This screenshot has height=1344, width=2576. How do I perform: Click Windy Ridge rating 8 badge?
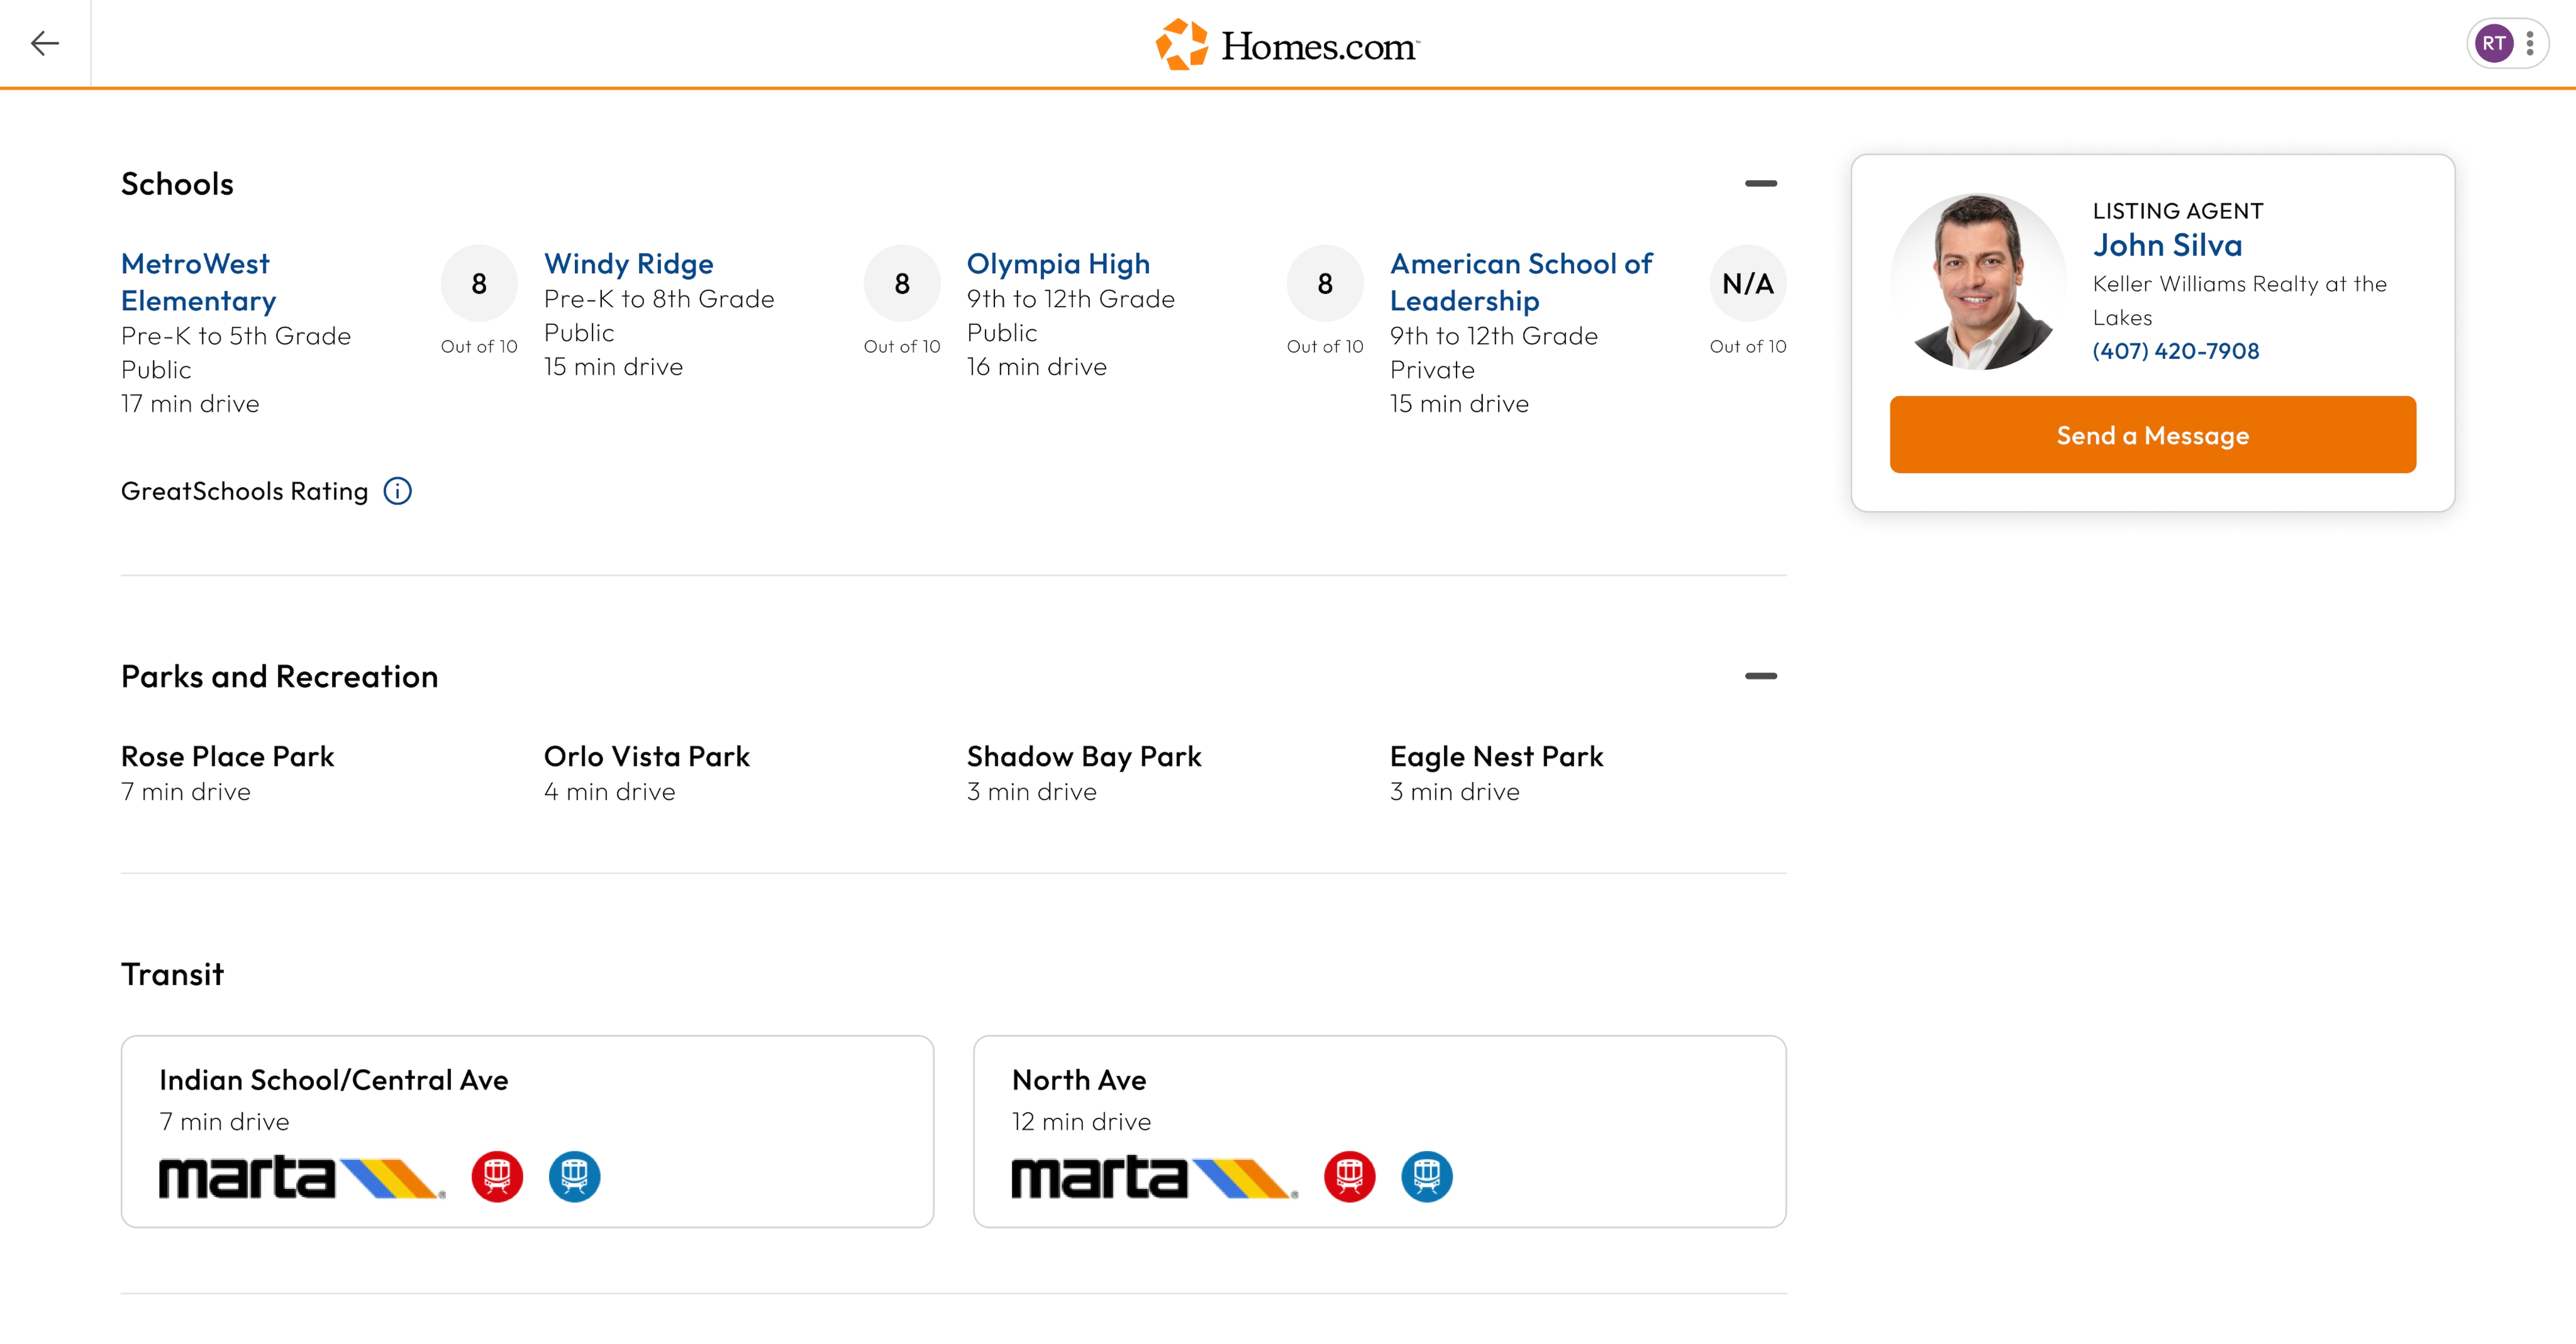[902, 284]
